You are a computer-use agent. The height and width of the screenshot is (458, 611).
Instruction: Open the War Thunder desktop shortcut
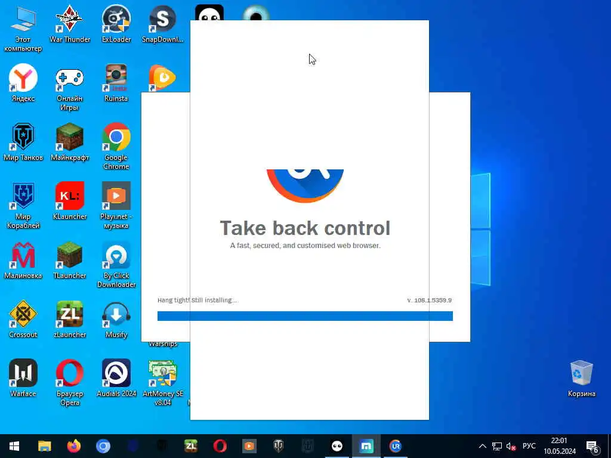point(70,24)
